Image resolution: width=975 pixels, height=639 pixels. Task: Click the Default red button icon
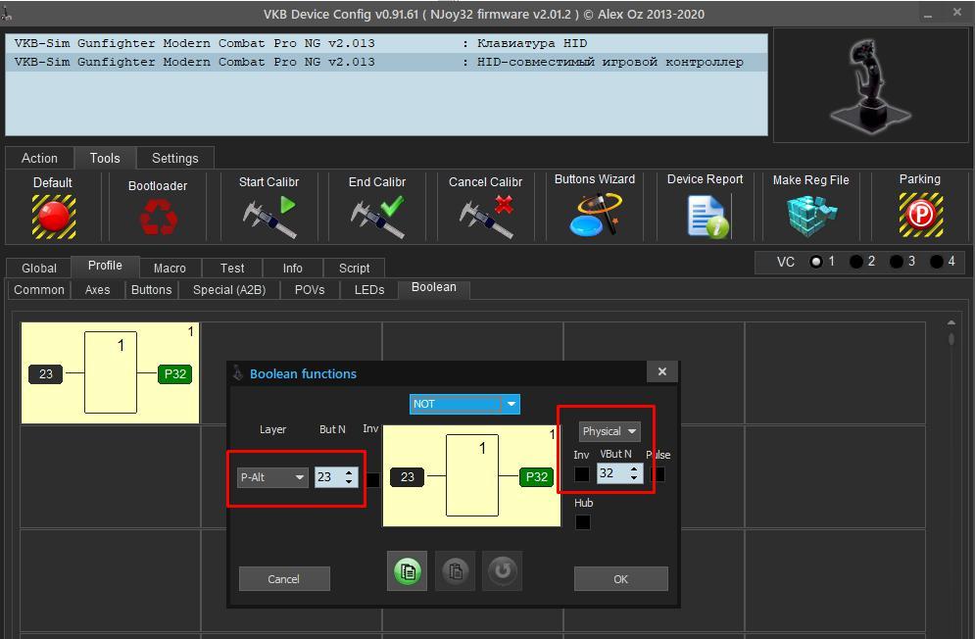point(54,217)
